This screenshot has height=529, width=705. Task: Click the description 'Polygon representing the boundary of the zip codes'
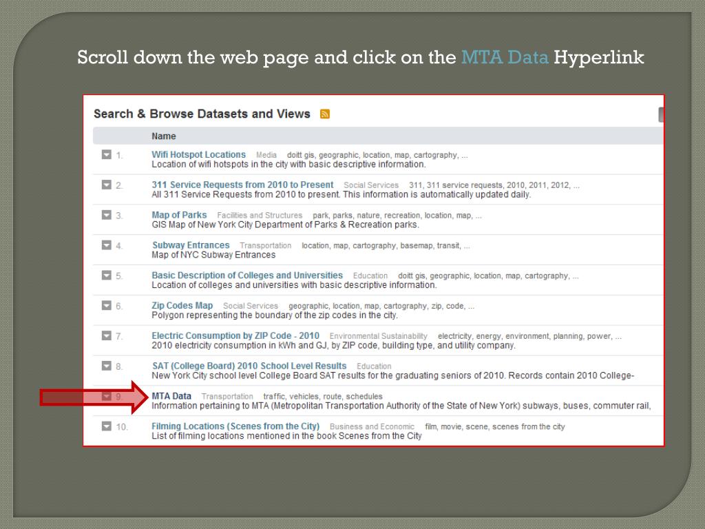(x=275, y=315)
